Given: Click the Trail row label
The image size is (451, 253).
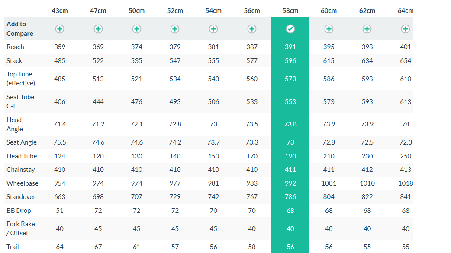Looking at the screenshot, I should (13, 247).
